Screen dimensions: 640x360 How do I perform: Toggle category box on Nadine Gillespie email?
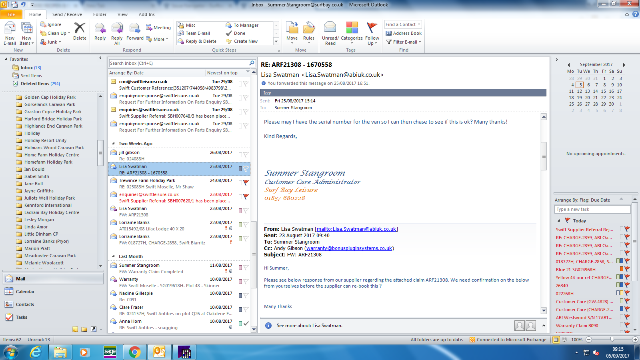240,295
